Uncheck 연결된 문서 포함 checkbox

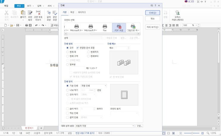[78, 48]
